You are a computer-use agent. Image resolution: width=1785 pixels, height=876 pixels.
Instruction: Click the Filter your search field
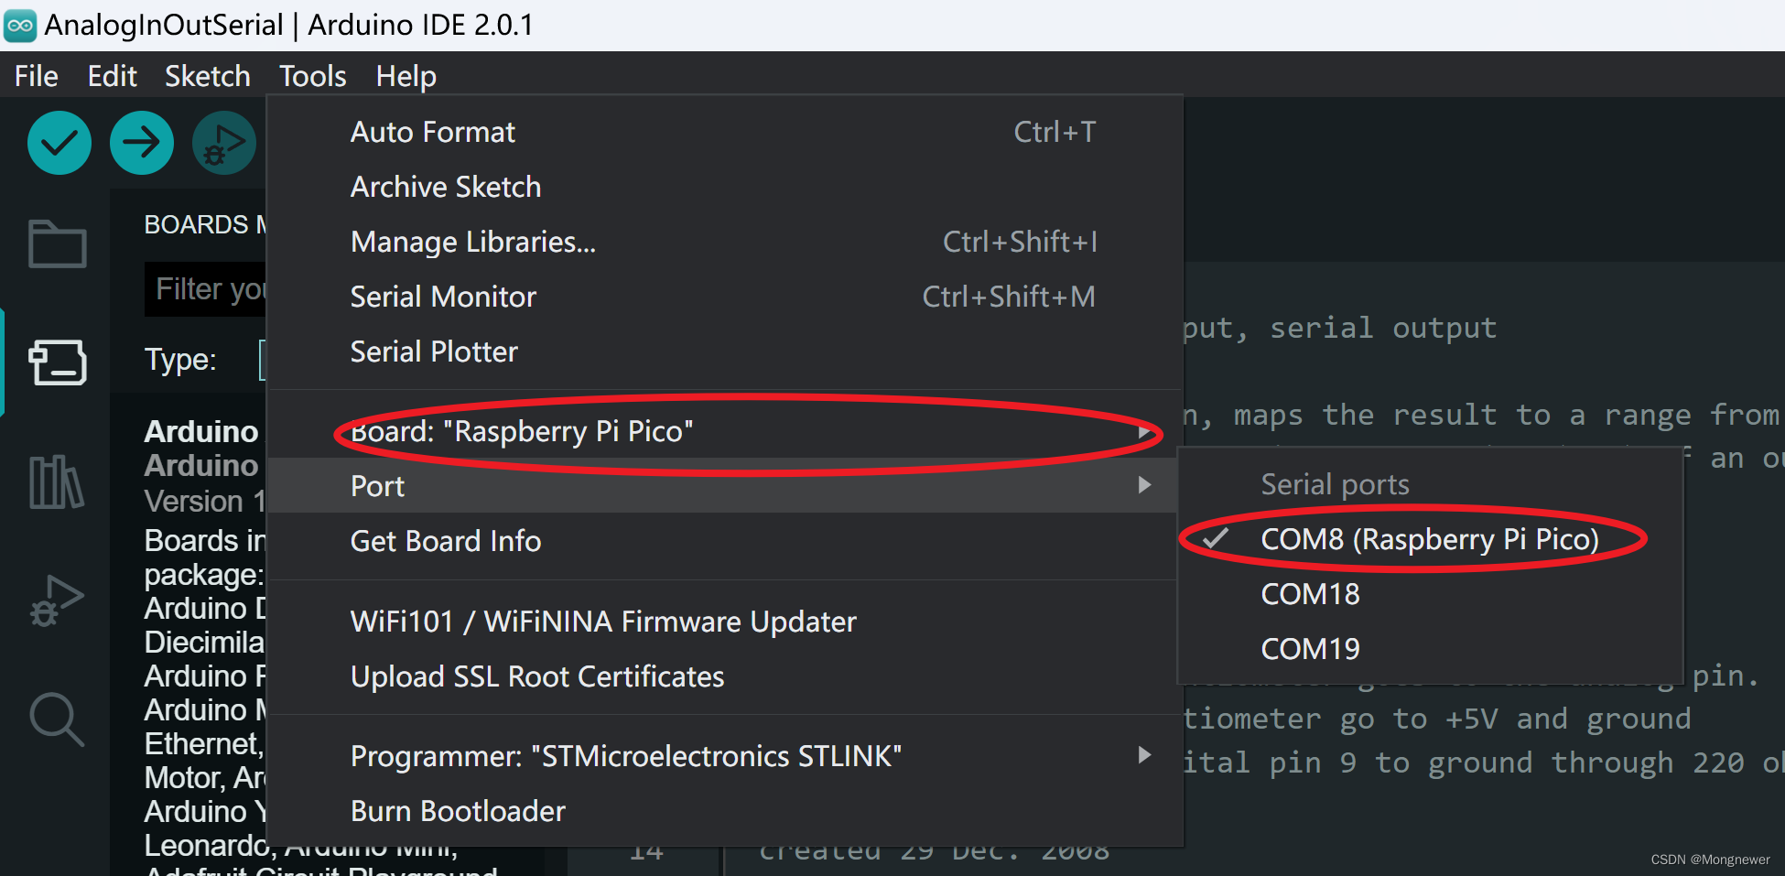[x=206, y=289]
